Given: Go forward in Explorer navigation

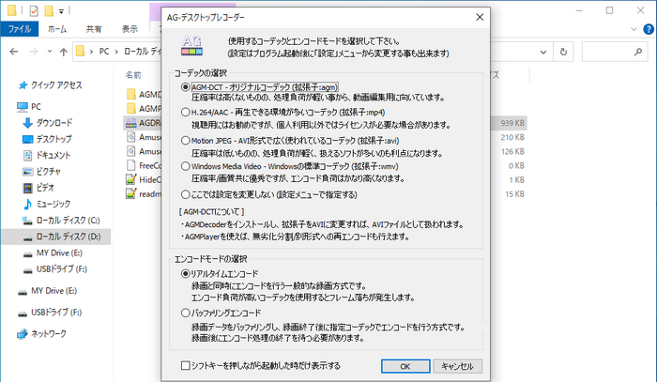Looking at the screenshot, I should click(34, 52).
